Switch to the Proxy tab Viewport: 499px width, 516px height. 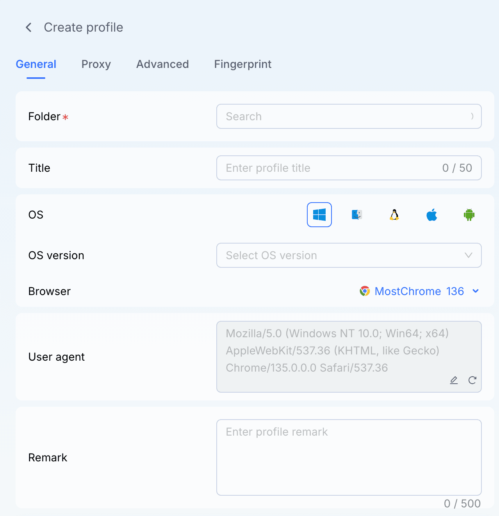point(96,64)
